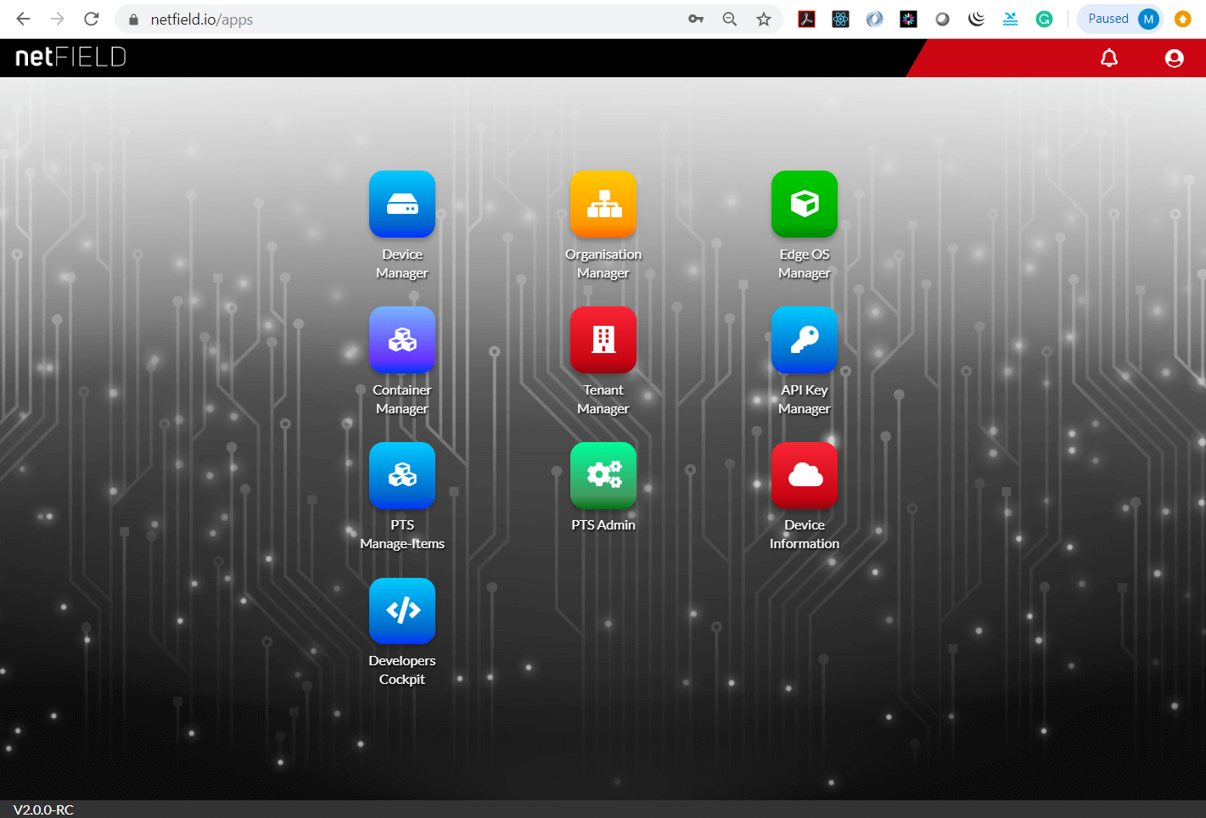The width and height of the screenshot is (1206, 818).
Task: Open the Organisation Manager app
Action: coord(603,204)
